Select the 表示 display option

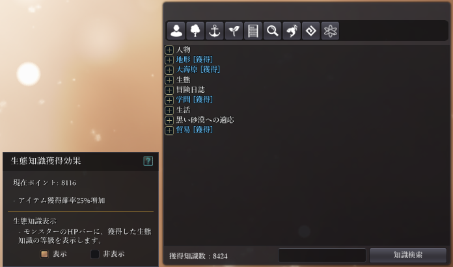click(44, 254)
